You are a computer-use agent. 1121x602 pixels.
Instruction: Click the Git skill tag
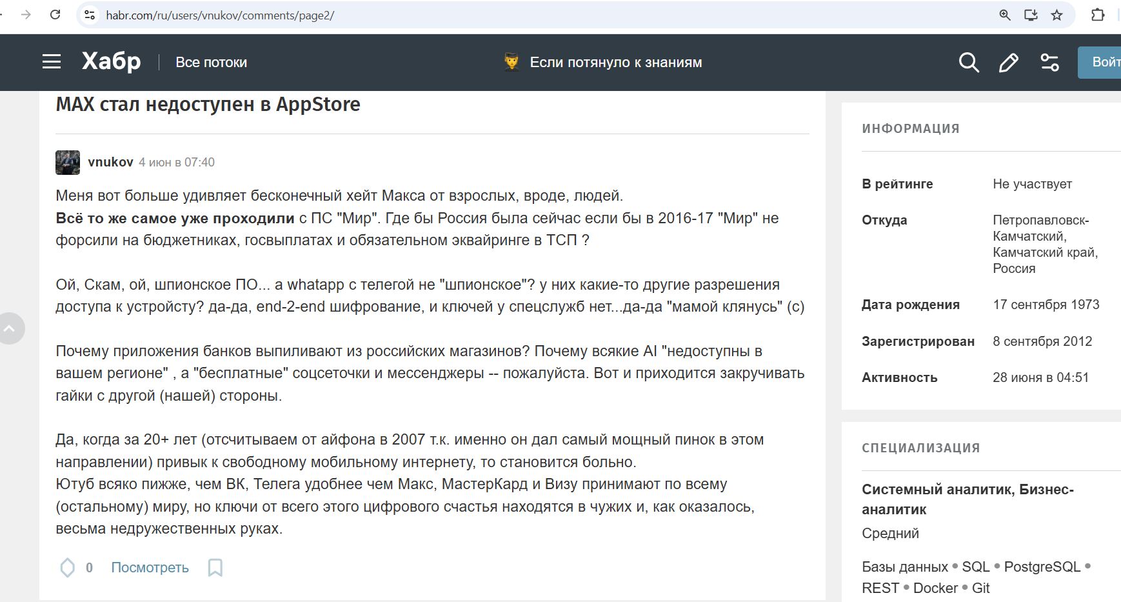click(x=980, y=588)
